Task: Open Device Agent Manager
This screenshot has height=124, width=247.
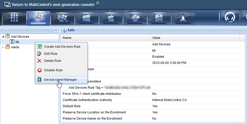Action: 60,80
